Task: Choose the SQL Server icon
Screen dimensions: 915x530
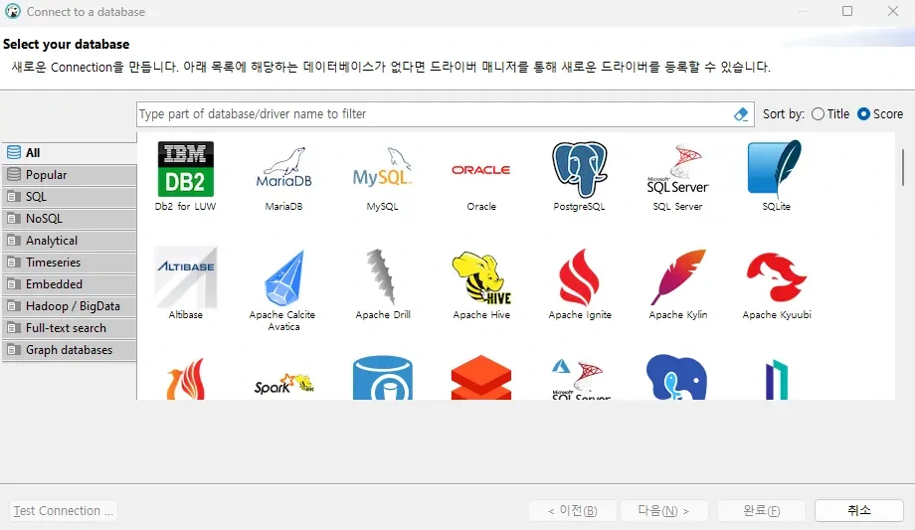Action: [x=677, y=169]
